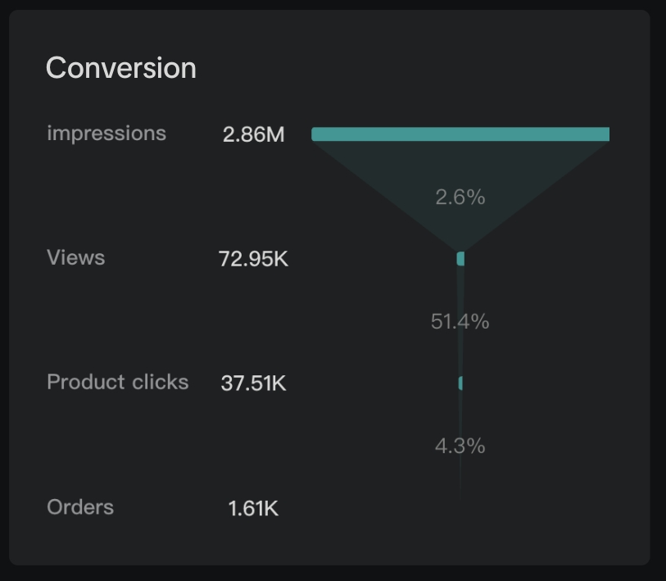Click the 37.51K product clicks value
The image size is (666, 581).
253,383
